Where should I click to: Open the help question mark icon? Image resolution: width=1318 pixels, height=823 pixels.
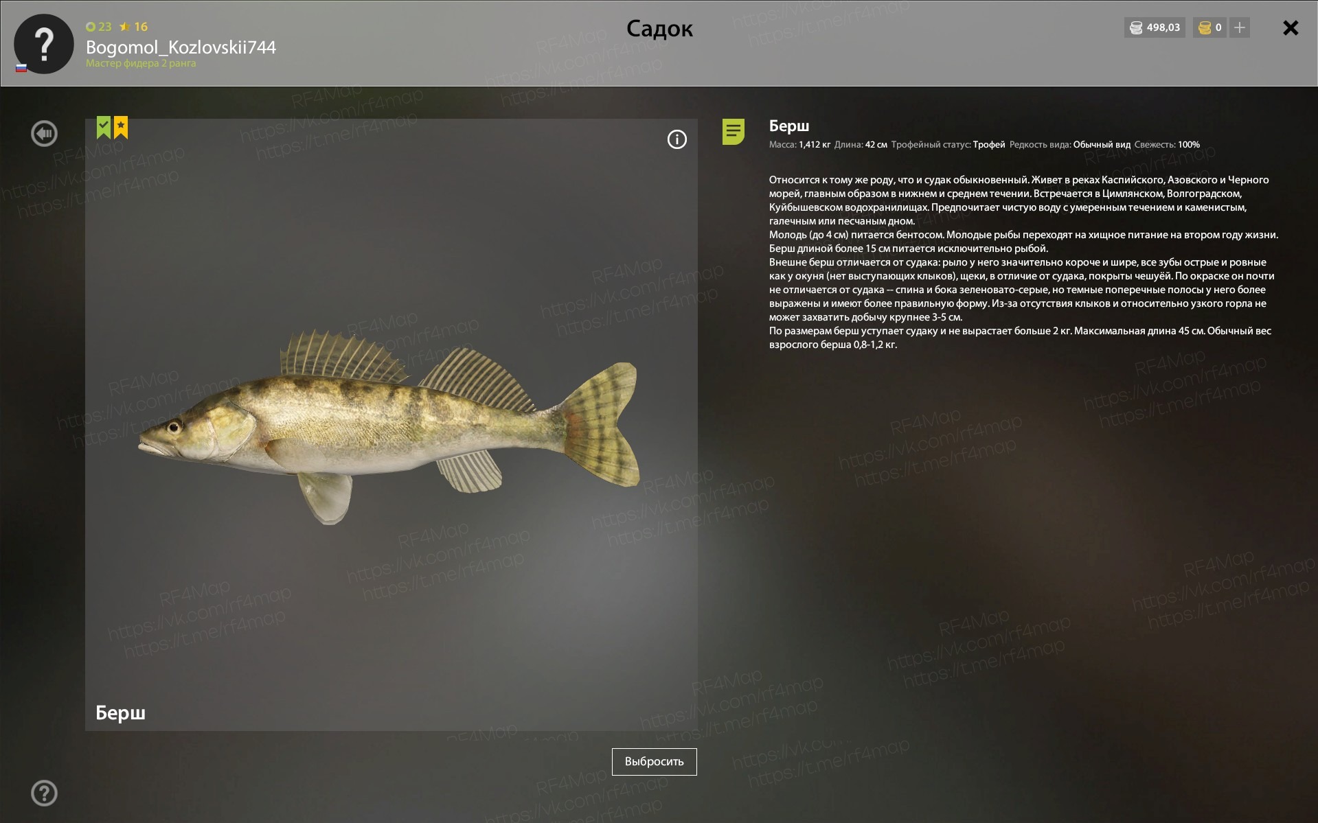tap(44, 793)
